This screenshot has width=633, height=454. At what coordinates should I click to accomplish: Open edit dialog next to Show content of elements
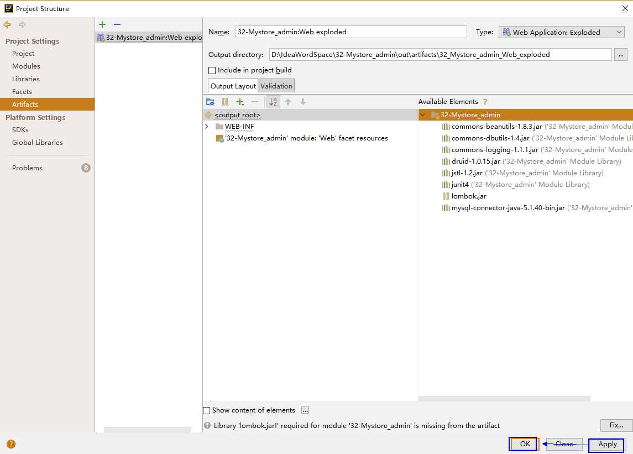(305, 410)
